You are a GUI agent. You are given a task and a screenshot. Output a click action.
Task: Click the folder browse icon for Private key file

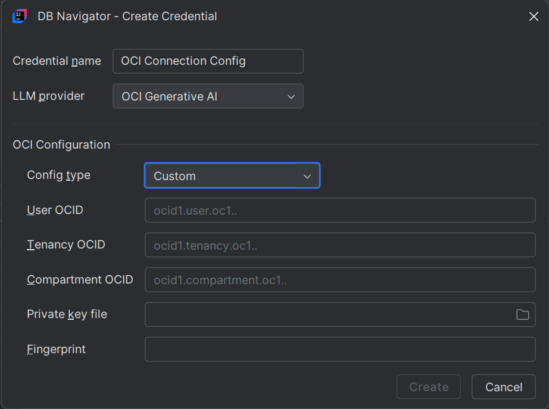pyautogui.click(x=522, y=314)
